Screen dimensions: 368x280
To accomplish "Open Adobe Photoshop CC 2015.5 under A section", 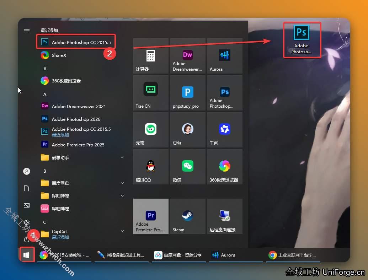I will click(x=82, y=132).
